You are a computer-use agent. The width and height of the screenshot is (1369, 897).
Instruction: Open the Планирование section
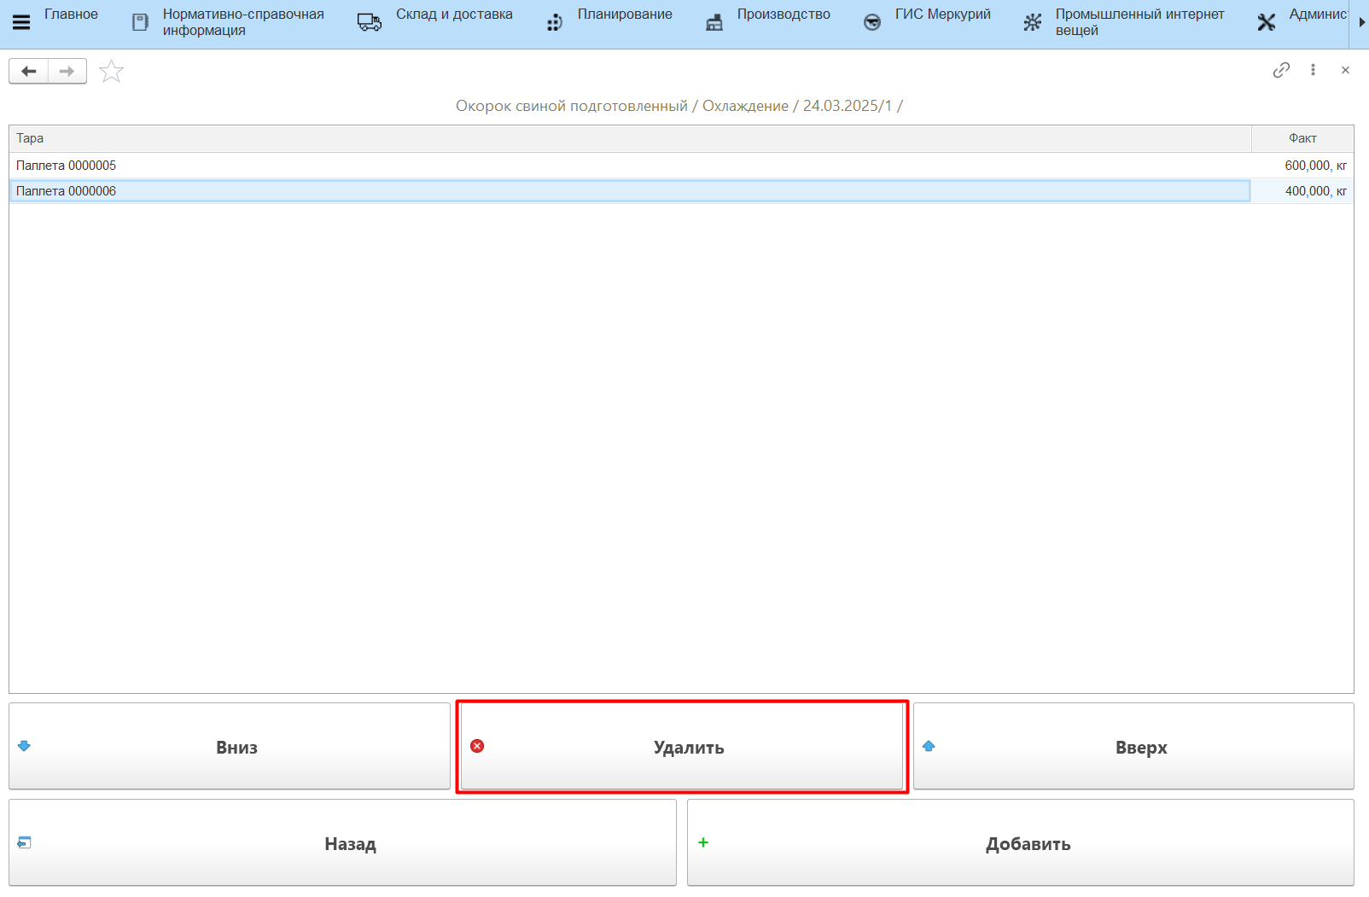(624, 15)
